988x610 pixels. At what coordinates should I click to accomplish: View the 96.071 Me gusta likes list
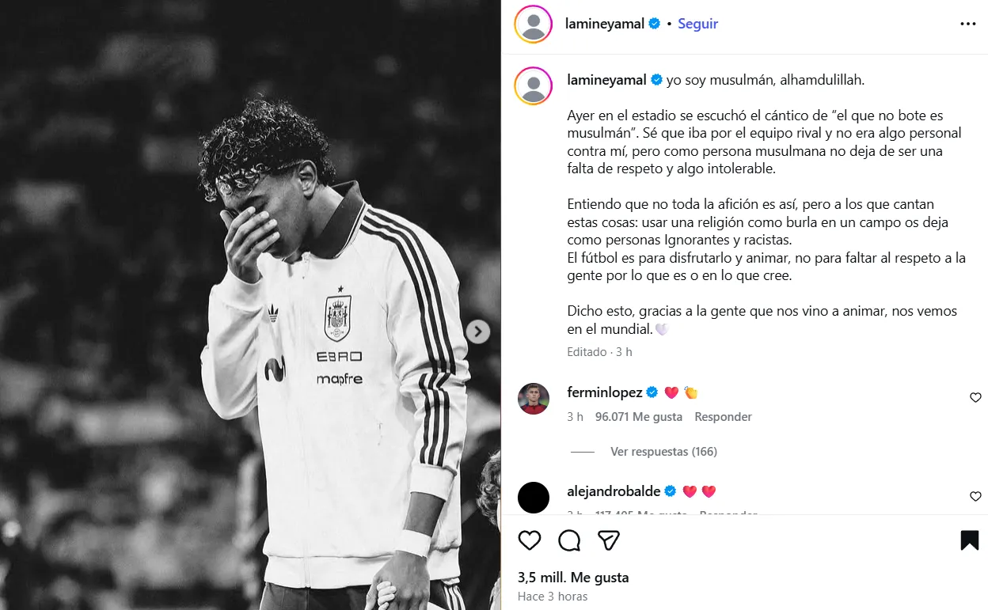point(640,417)
